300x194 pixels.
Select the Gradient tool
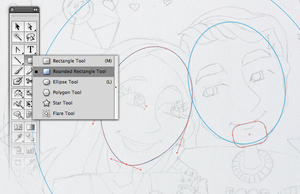click(30, 127)
